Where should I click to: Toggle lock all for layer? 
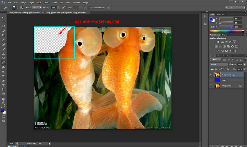pos(228,69)
